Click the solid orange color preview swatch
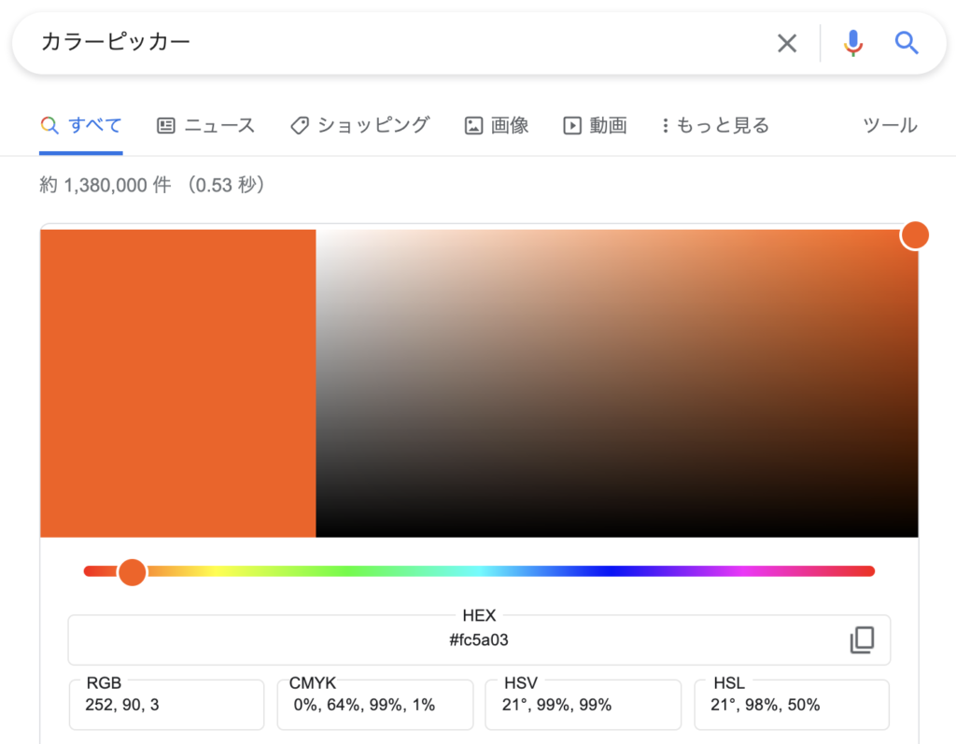Image resolution: width=956 pixels, height=744 pixels. [x=177, y=383]
